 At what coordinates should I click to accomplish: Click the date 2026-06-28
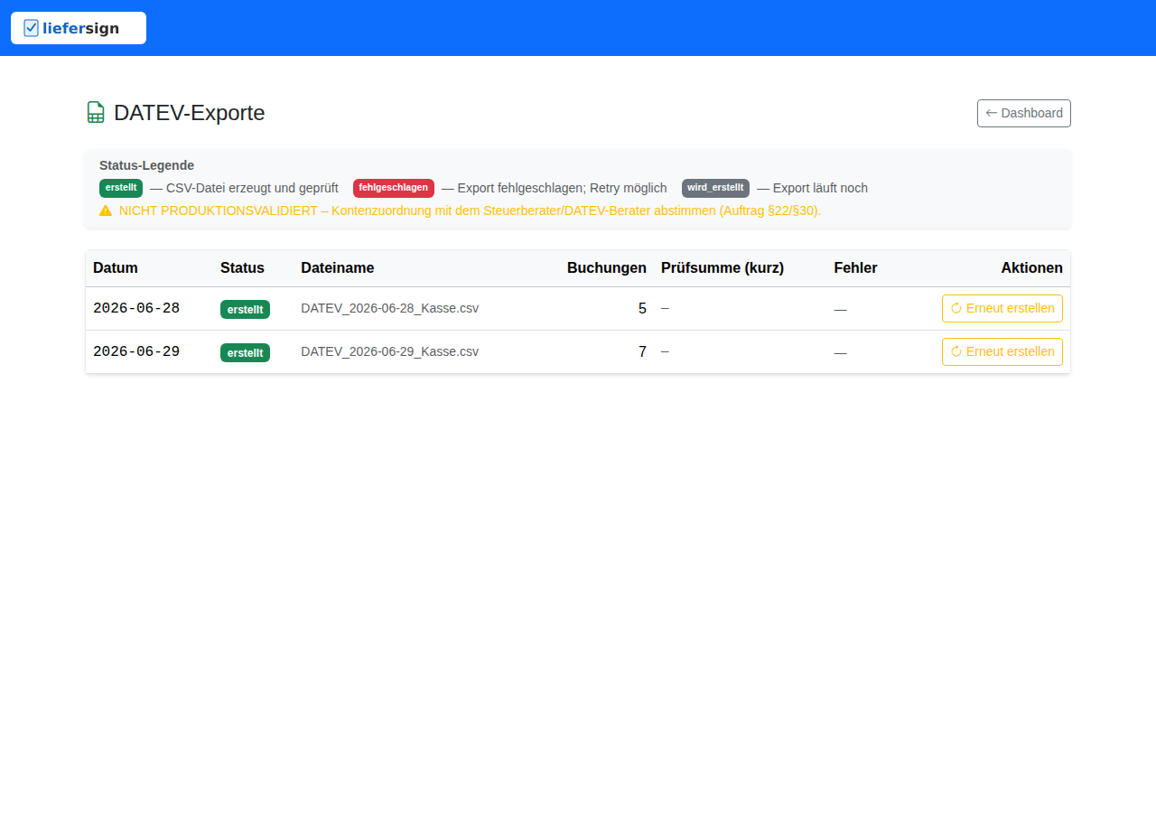tap(136, 309)
